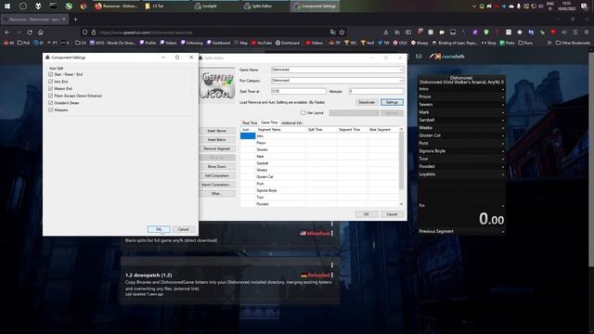This screenshot has width=594, height=334.
Task: Go to the browser home page
Action: point(41,32)
